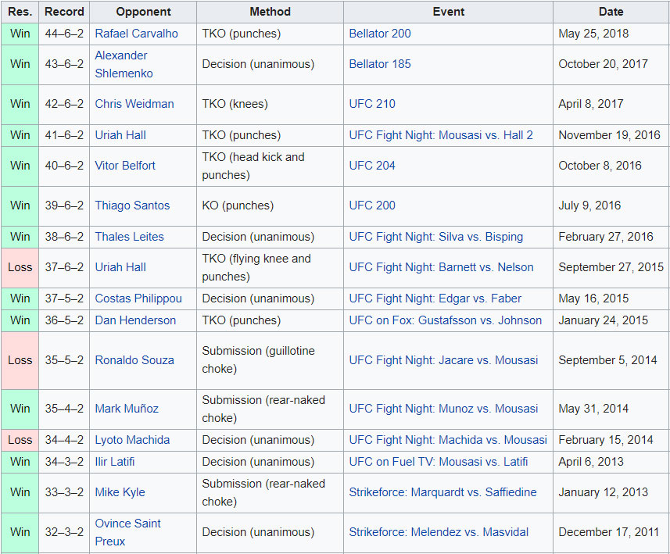Open UFC Fight Night: Mousasi vs. Hall 2
The height and width of the screenshot is (554, 670).
(x=440, y=135)
